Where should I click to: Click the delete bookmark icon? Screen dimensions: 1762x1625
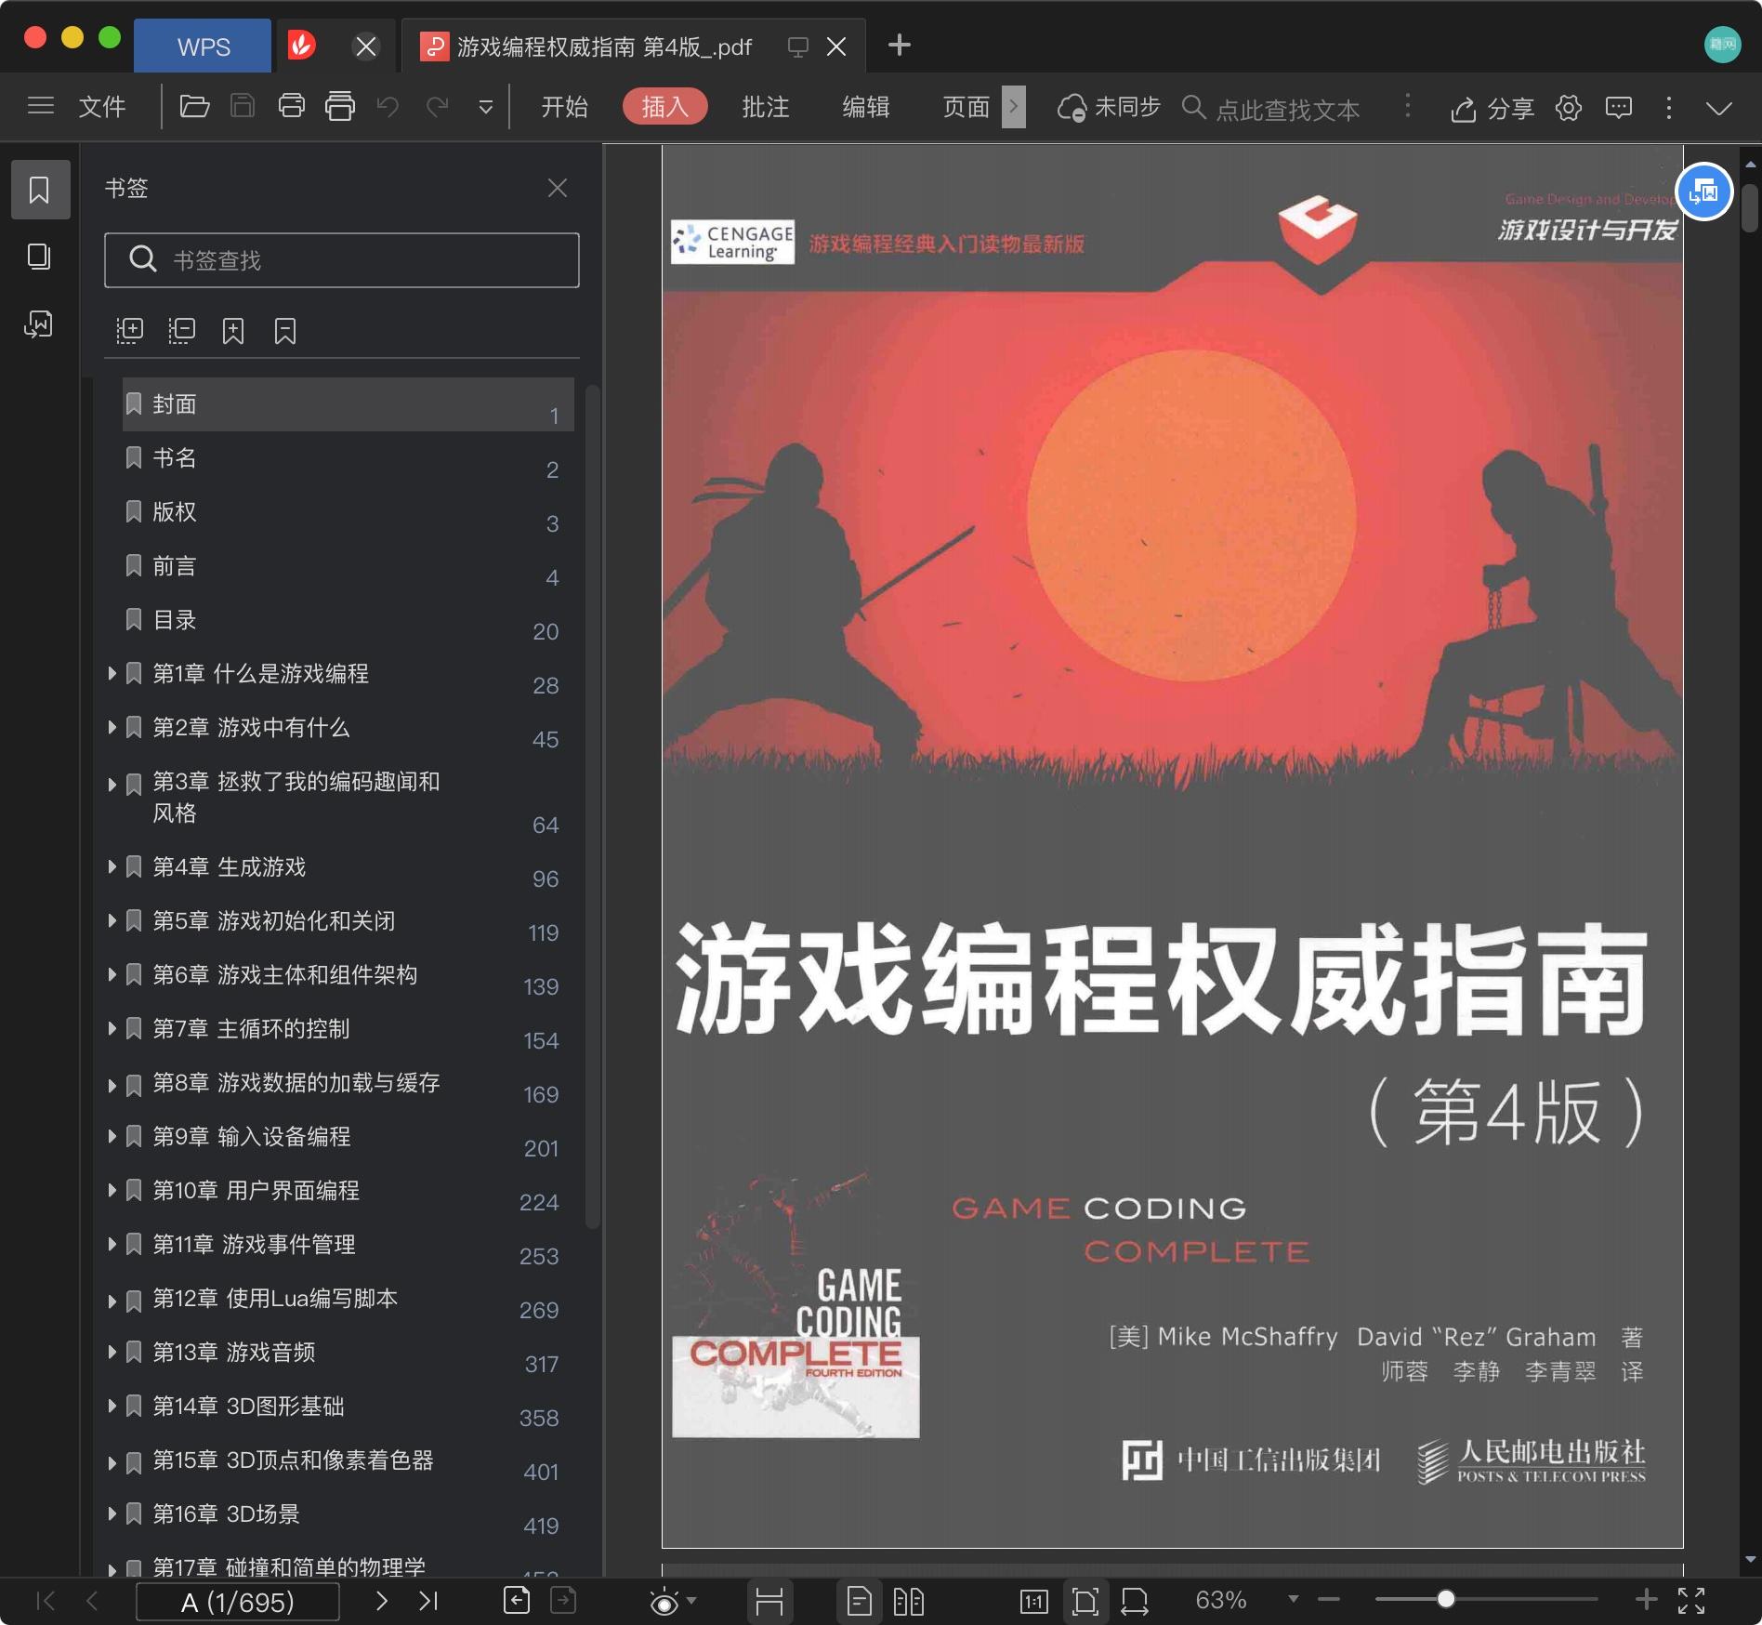point(285,331)
